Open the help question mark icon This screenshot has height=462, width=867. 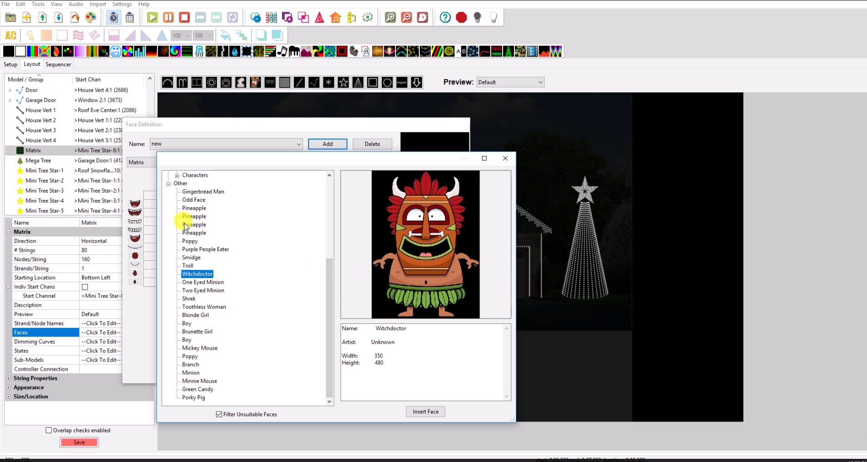tap(445, 18)
